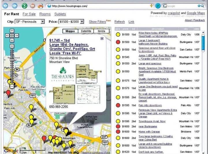Pan the map right with the arrow button
Viewport: 208px width, 154px height.
(16, 35)
